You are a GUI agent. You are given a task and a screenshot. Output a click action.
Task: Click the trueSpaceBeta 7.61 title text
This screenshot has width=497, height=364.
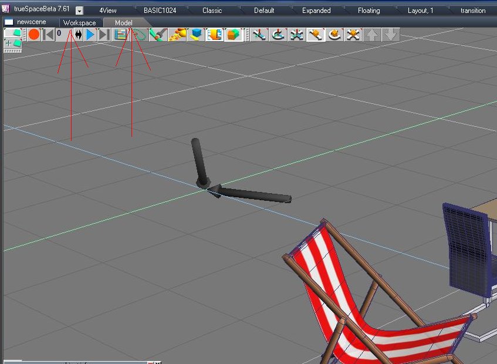click(x=42, y=9)
